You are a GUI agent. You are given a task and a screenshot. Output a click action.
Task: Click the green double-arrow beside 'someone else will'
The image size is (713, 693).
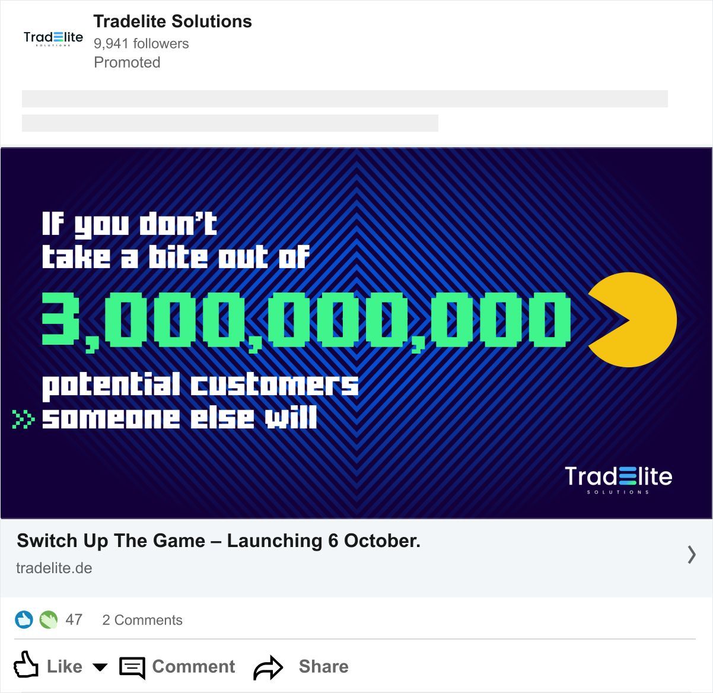point(24,419)
